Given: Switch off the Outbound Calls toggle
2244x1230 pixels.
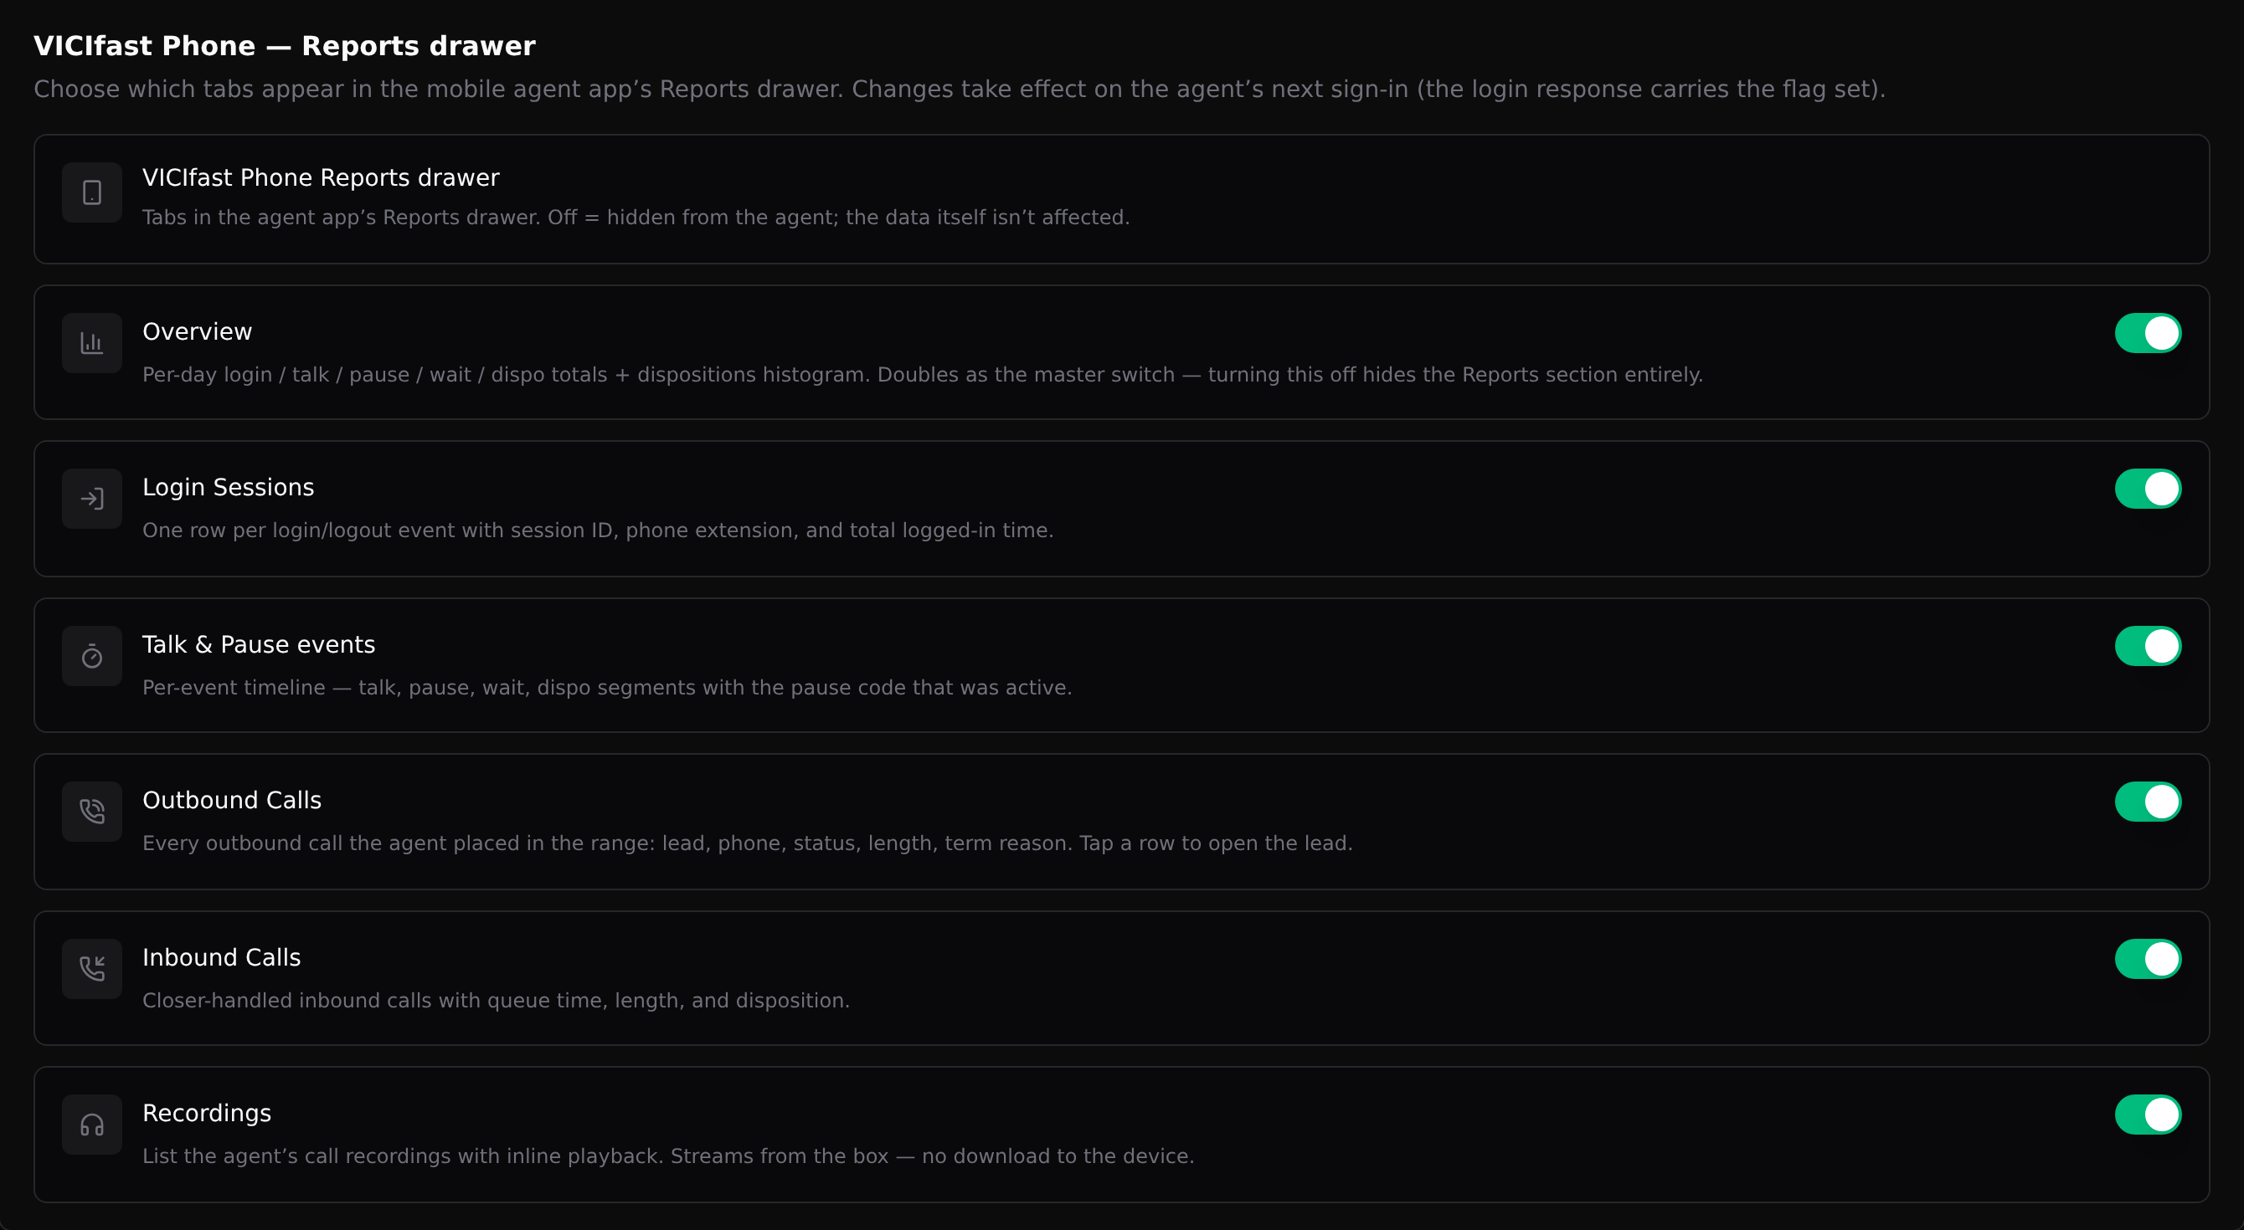Looking at the screenshot, I should (2149, 802).
